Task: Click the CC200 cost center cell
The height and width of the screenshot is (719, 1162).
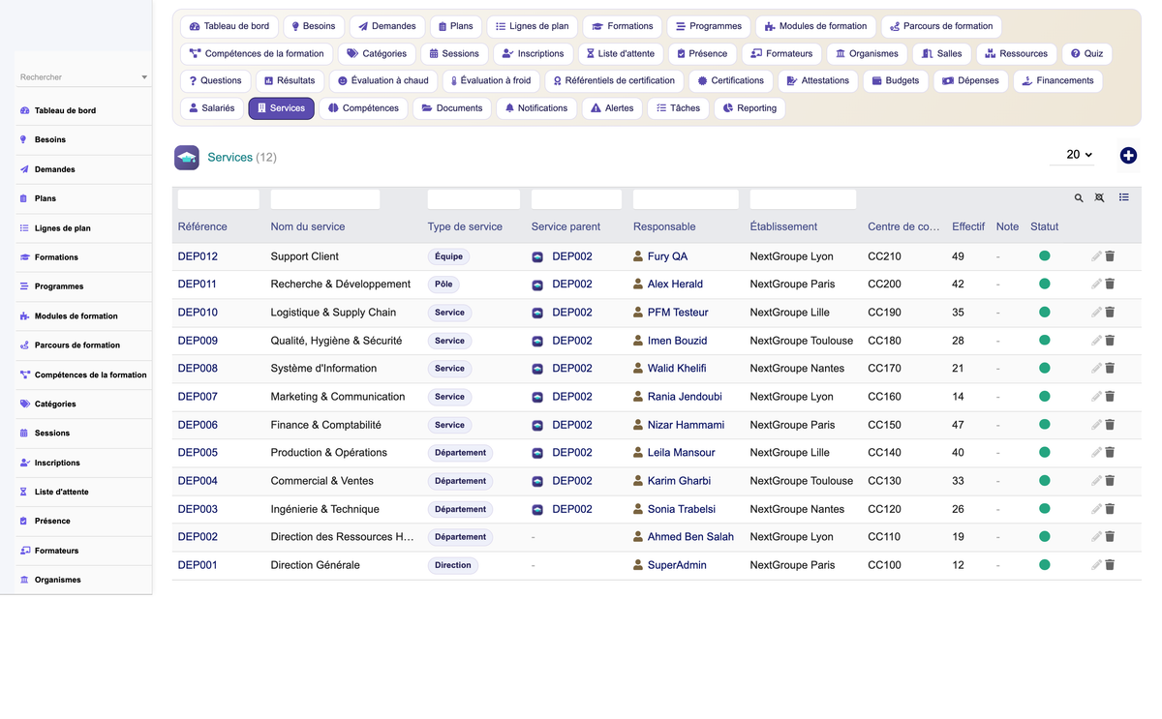Action: [884, 285]
